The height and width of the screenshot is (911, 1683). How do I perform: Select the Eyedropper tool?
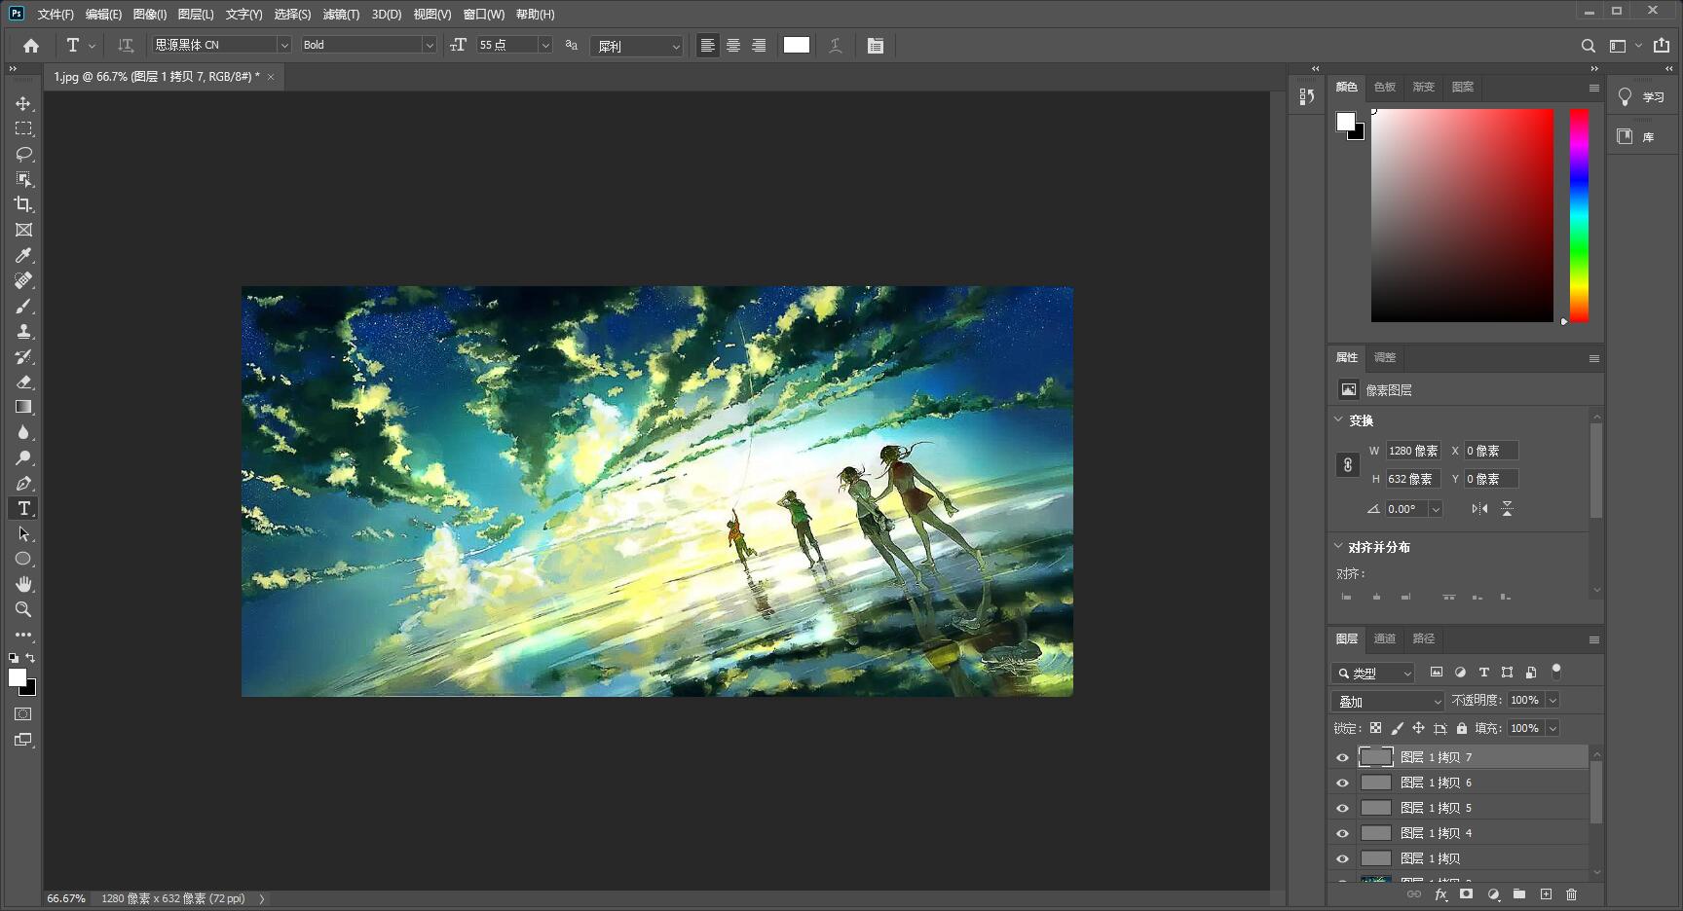point(23,255)
